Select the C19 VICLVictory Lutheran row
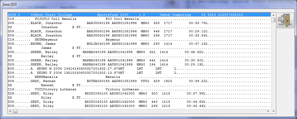 tap(139, 89)
